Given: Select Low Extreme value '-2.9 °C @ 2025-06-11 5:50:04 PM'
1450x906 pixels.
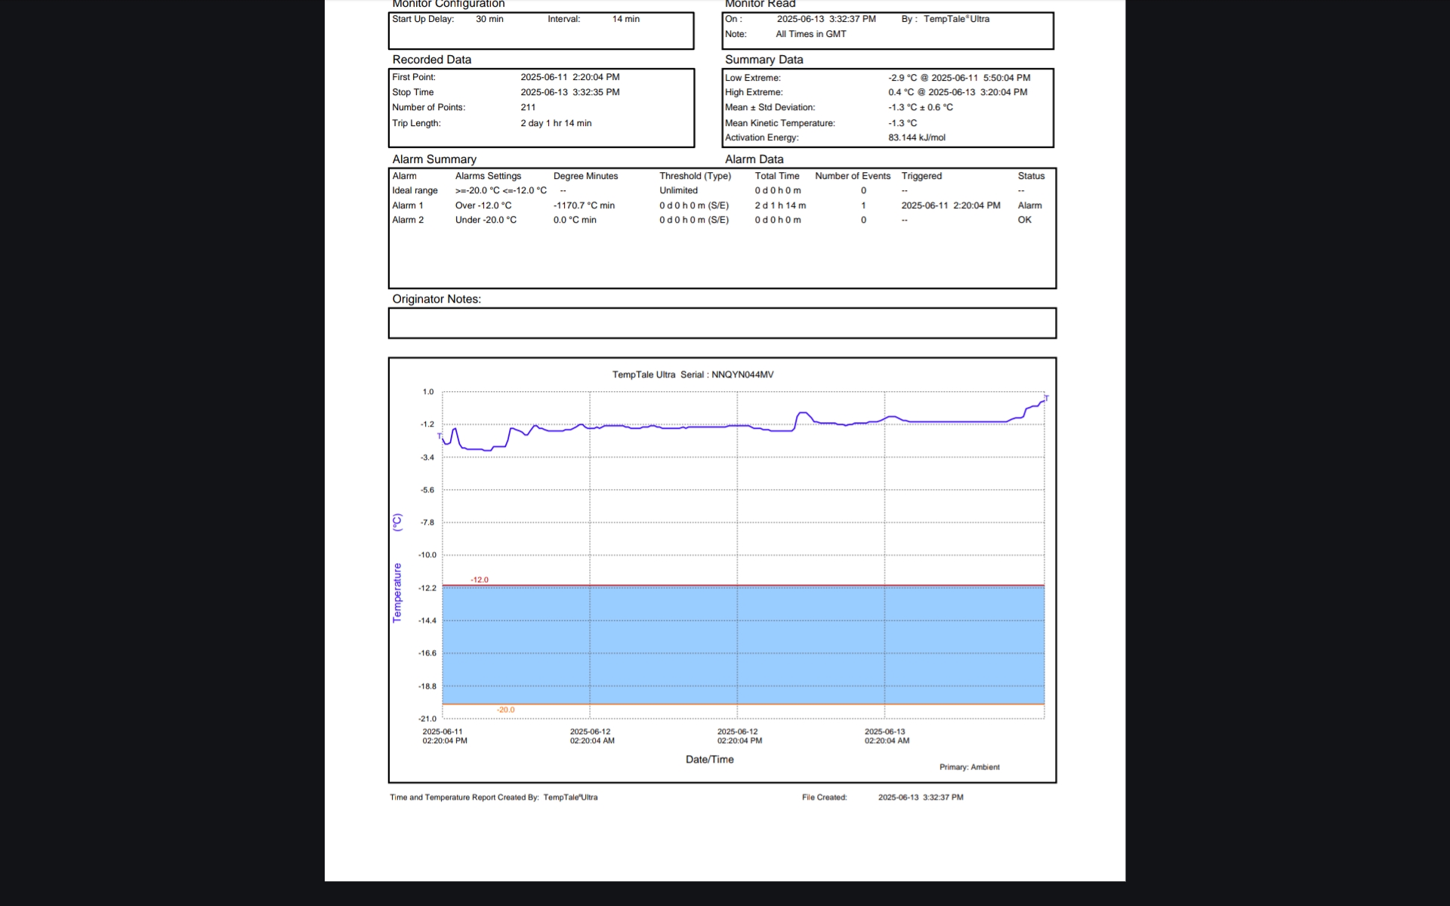Looking at the screenshot, I should click(x=959, y=78).
